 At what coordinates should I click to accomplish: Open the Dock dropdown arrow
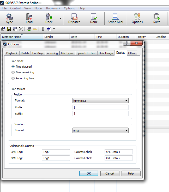[x=61, y=19]
